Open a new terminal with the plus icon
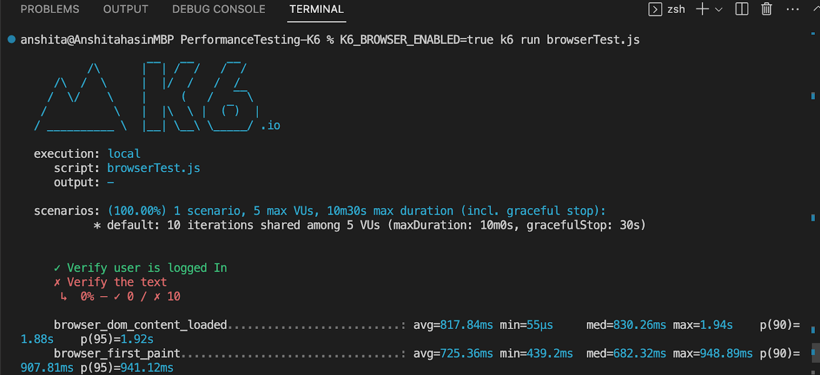The image size is (820, 375). tap(701, 9)
